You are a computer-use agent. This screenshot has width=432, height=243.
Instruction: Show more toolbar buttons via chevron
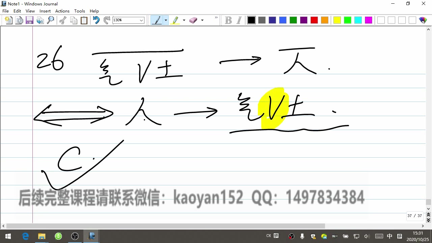click(216, 18)
